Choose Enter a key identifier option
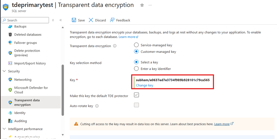 pos(136,69)
